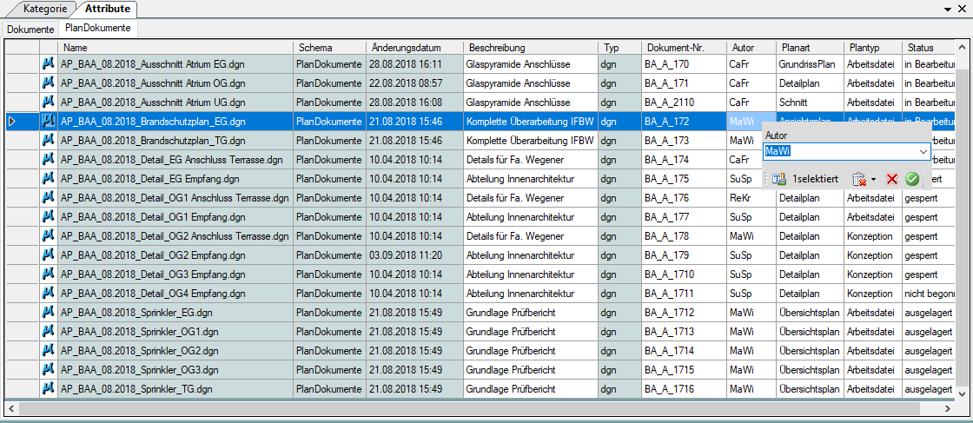The width and height of the screenshot is (973, 423).
Task: Sort by the Dokument-Nr. column header
Action: [684, 48]
